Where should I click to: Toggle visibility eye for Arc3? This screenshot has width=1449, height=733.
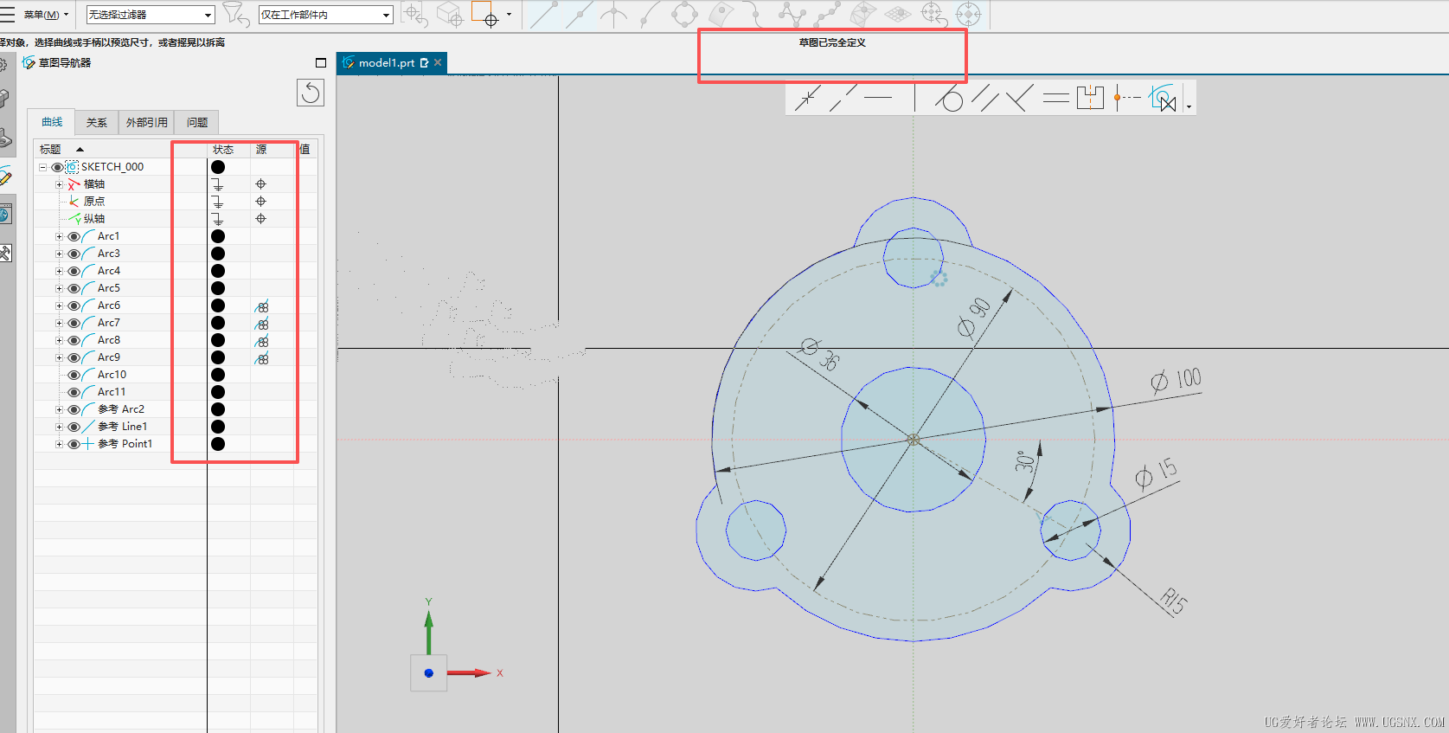coord(74,254)
